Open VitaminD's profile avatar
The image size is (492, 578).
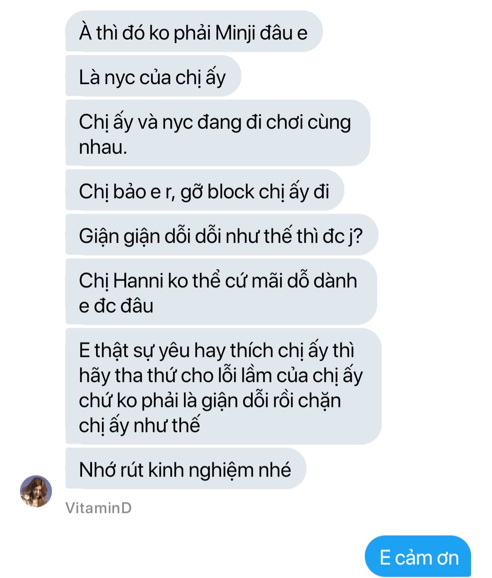[36, 491]
